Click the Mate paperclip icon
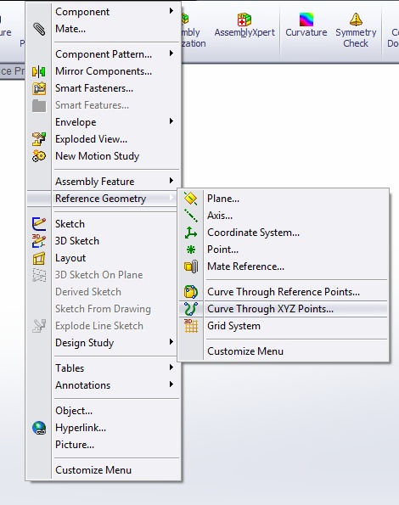Image resolution: width=399 pixels, height=505 pixels. pyautogui.click(x=39, y=29)
